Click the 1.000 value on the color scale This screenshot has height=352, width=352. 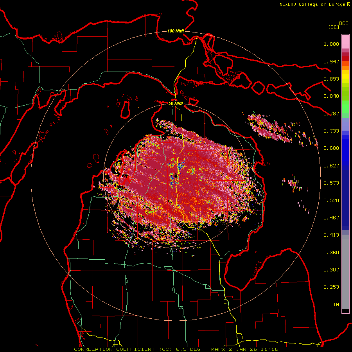pyautogui.click(x=331, y=44)
